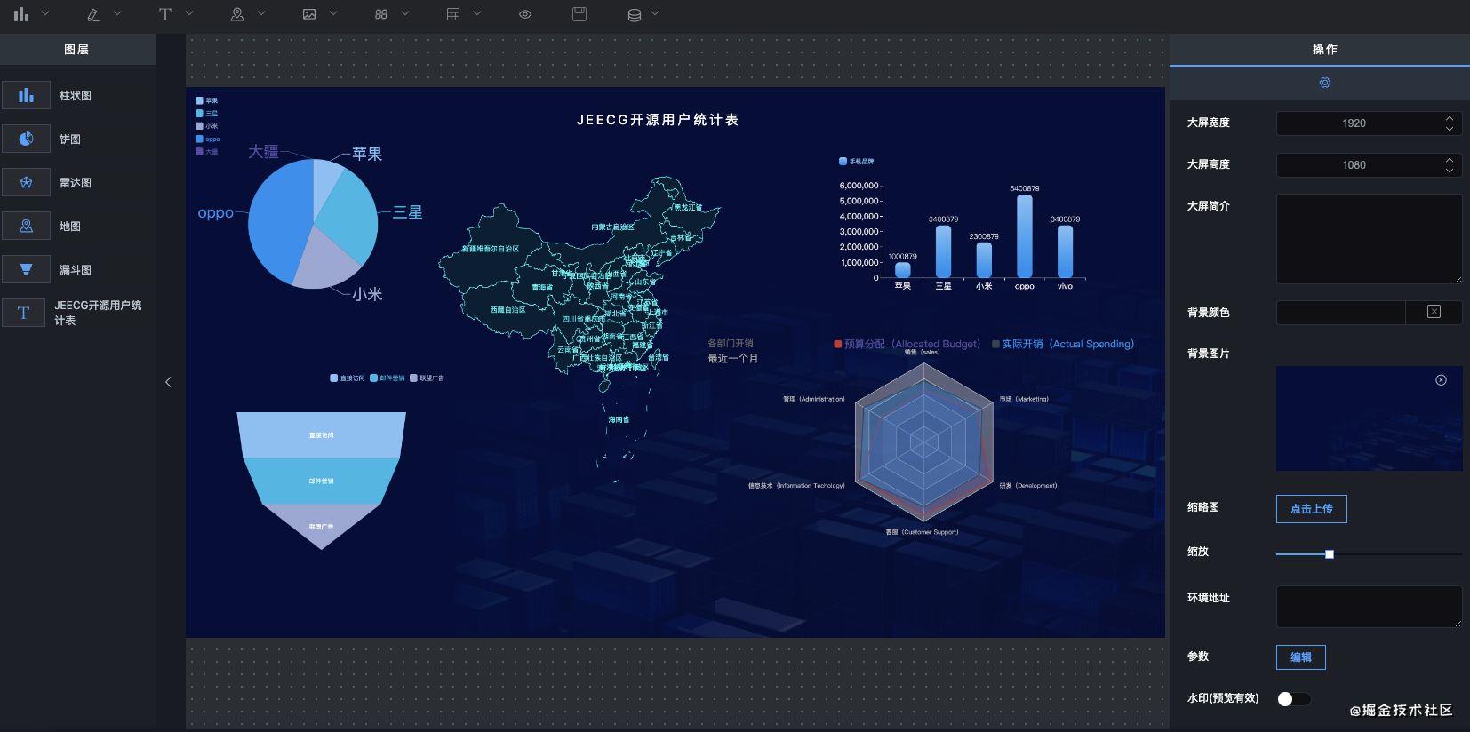
Task: Toggle the 水印(预览有效) switch
Action: pos(1294,699)
